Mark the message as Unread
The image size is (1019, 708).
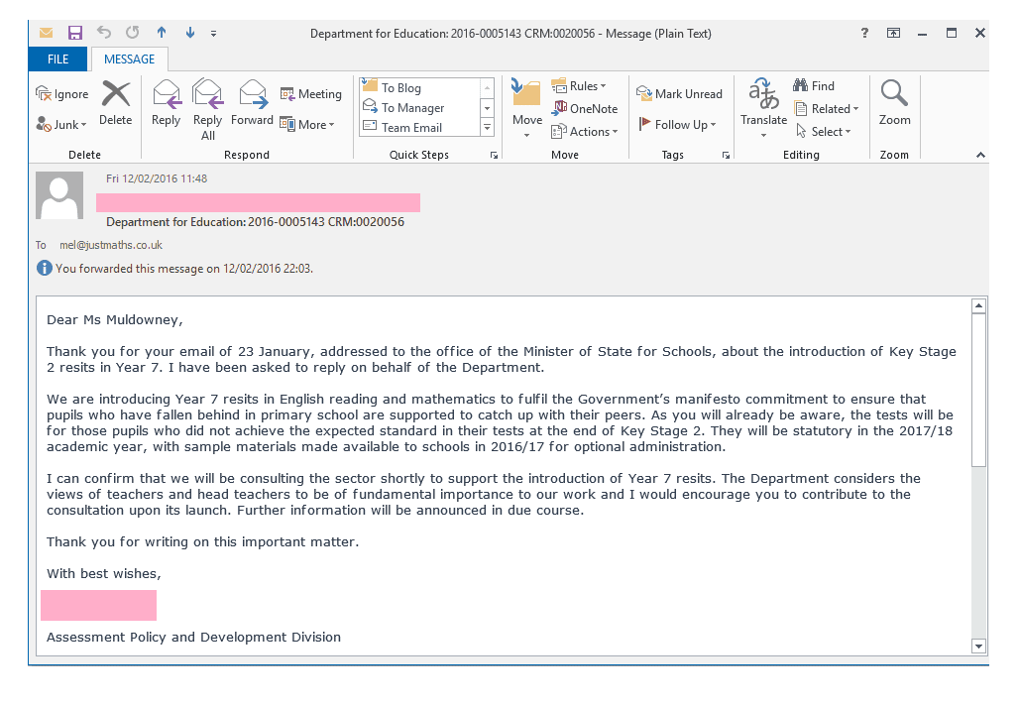pos(680,93)
